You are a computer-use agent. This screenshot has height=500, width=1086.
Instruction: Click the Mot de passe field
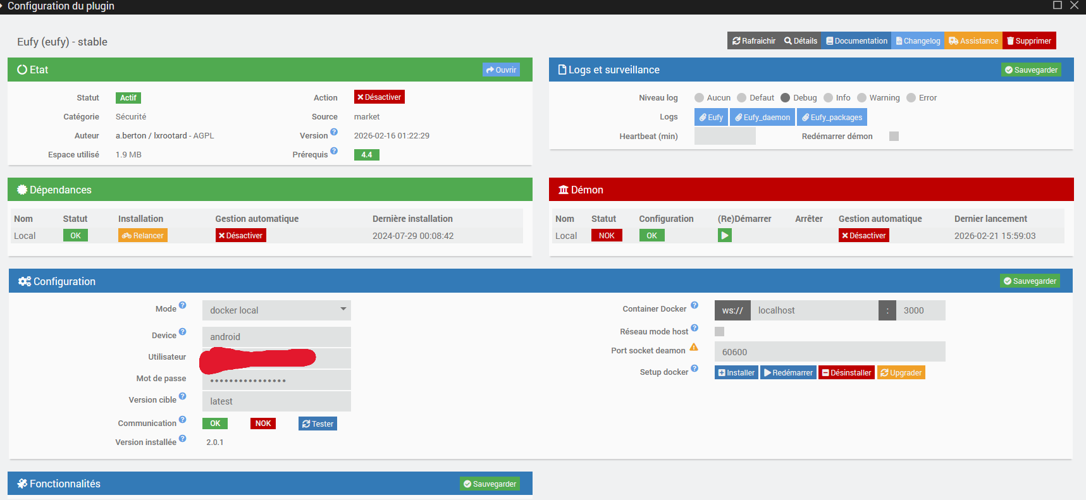276,380
